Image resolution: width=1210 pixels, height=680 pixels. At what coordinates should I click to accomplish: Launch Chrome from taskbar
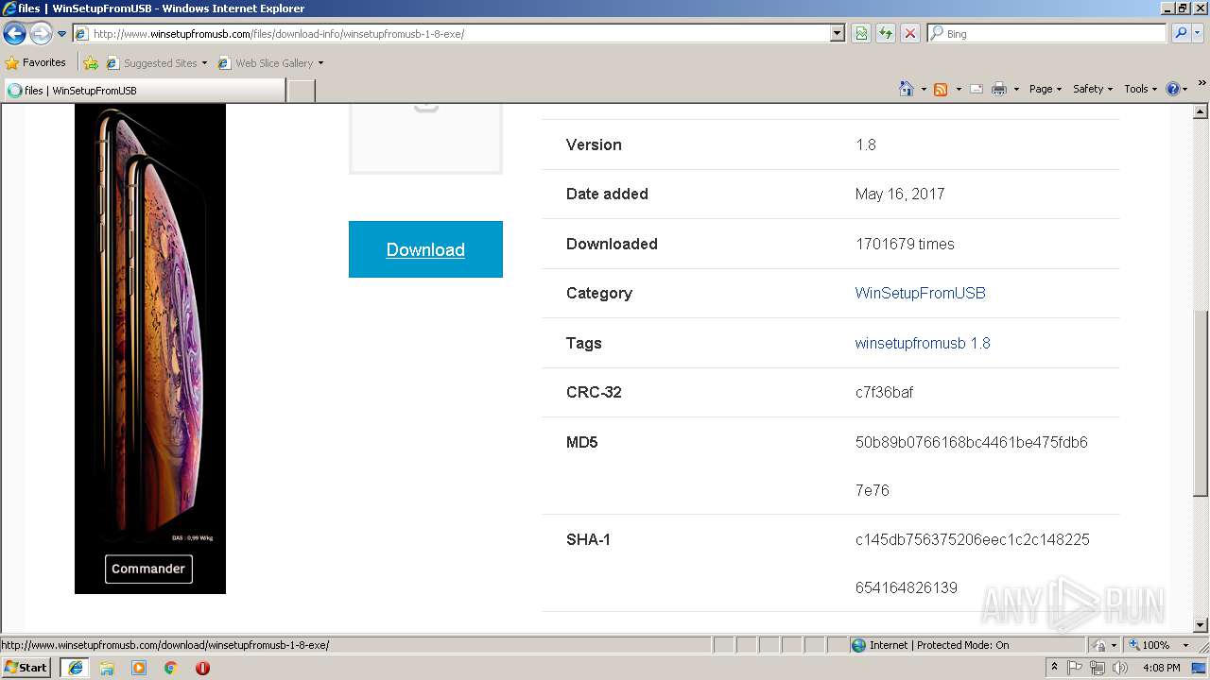171,668
